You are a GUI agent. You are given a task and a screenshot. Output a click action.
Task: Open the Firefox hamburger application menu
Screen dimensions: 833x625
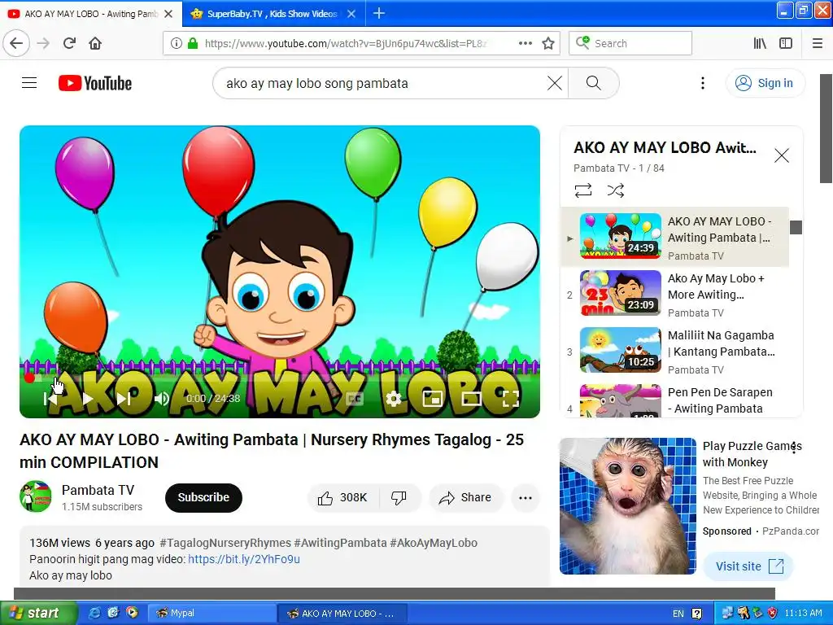point(818,43)
